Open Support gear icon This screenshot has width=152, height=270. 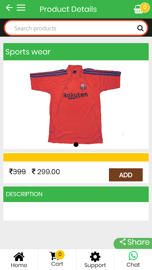95,257
